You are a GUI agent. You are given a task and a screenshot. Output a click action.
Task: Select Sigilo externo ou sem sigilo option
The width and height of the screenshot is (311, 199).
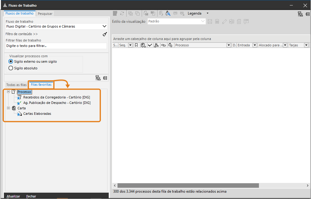(x=11, y=61)
